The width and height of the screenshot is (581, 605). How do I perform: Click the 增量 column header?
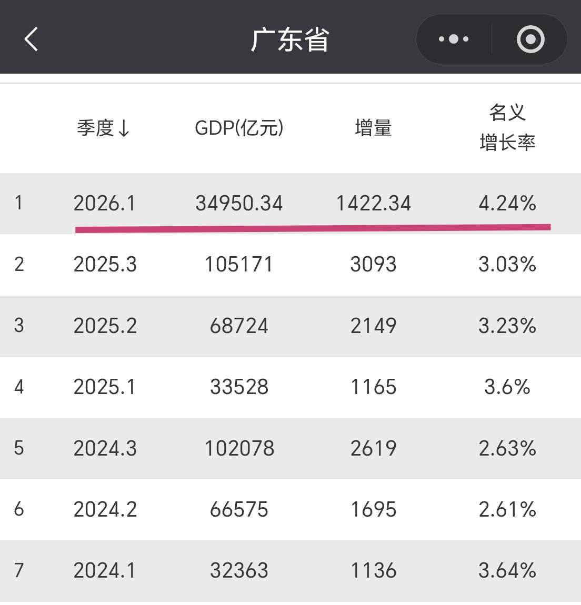pyautogui.click(x=373, y=128)
